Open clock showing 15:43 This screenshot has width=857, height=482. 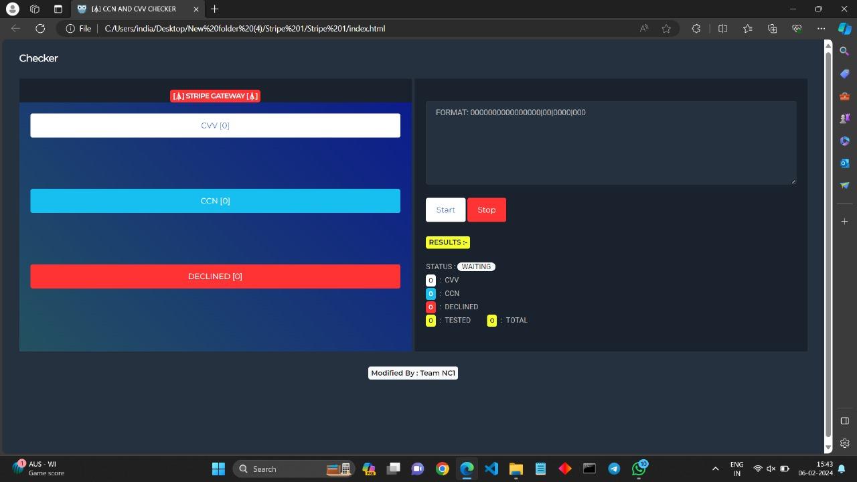(815, 469)
